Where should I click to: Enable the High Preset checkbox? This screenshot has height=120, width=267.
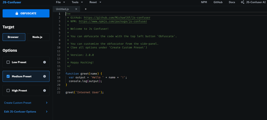coord(8,91)
